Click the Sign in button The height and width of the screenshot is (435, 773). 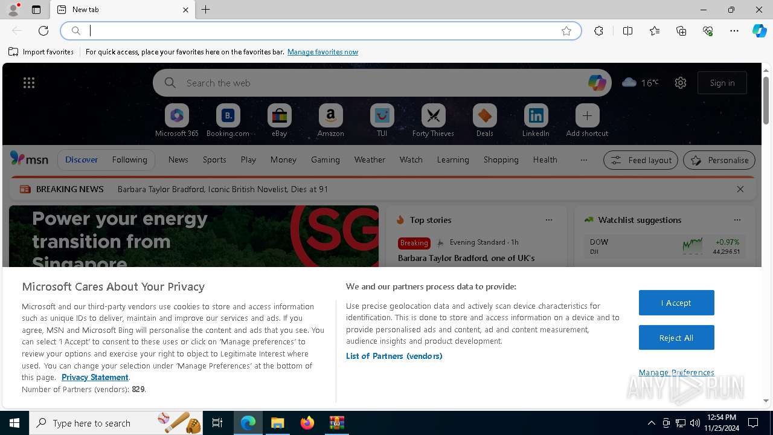point(722,83)
